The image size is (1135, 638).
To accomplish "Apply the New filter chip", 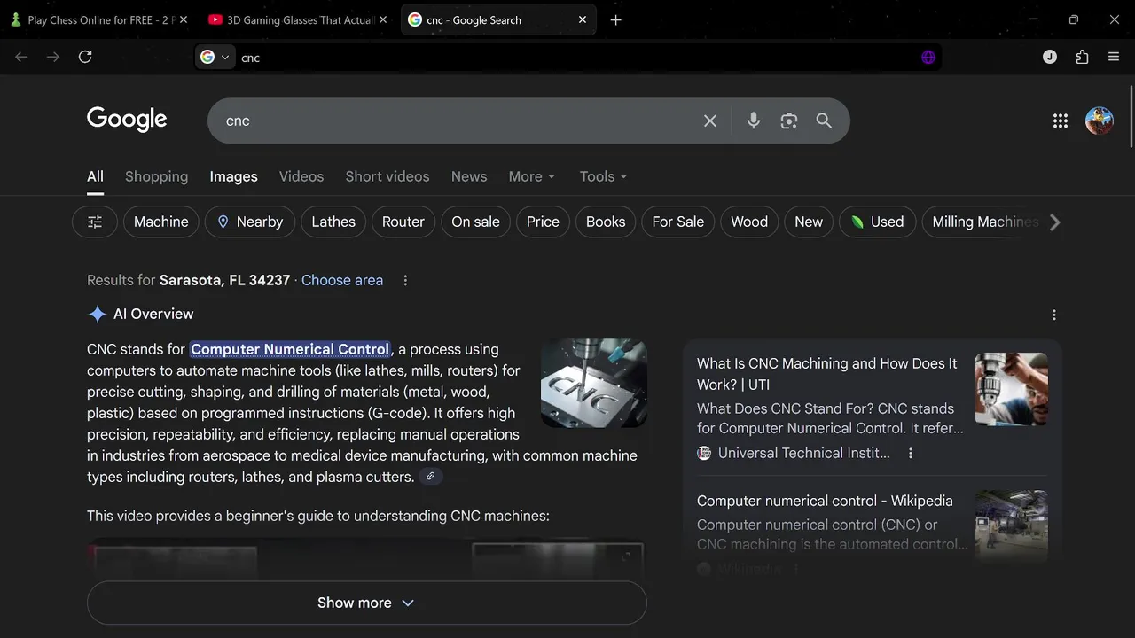I will [809, 222].
